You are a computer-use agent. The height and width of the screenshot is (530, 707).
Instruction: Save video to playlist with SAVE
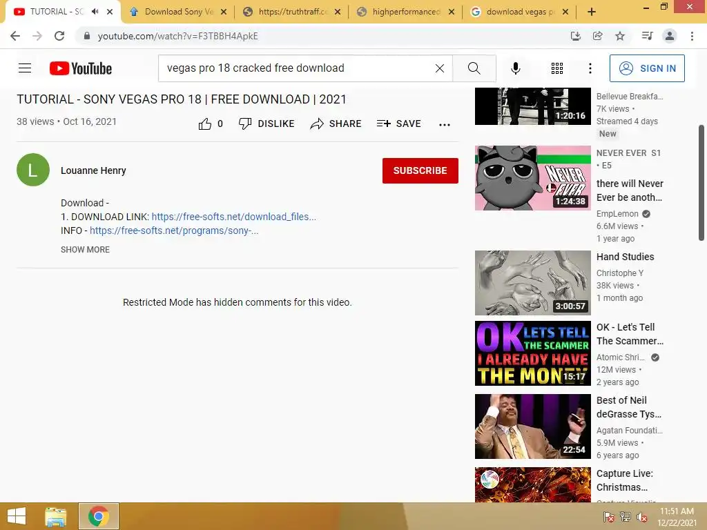click(x=399, y=124)
